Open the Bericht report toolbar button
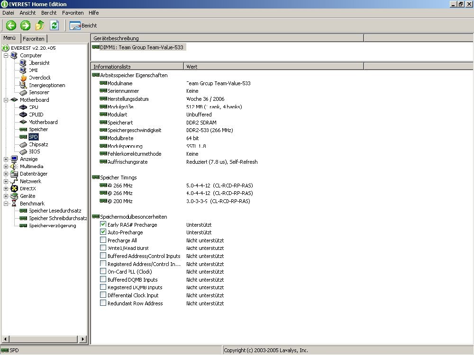 (83, 26)
